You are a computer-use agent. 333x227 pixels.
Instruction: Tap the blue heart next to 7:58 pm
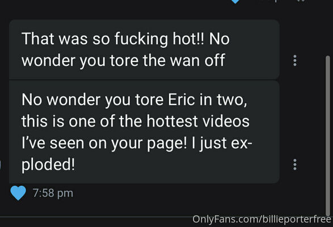[18, 193]
